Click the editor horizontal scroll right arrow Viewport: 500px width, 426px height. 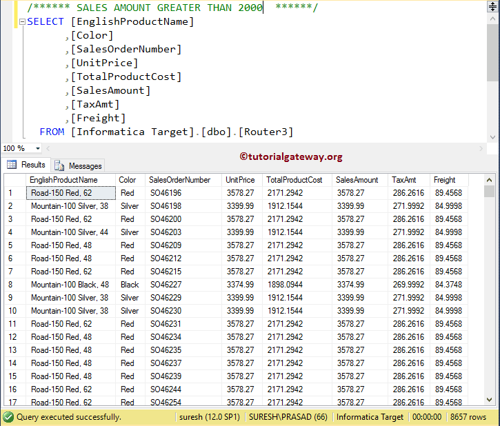coord(482,148)
